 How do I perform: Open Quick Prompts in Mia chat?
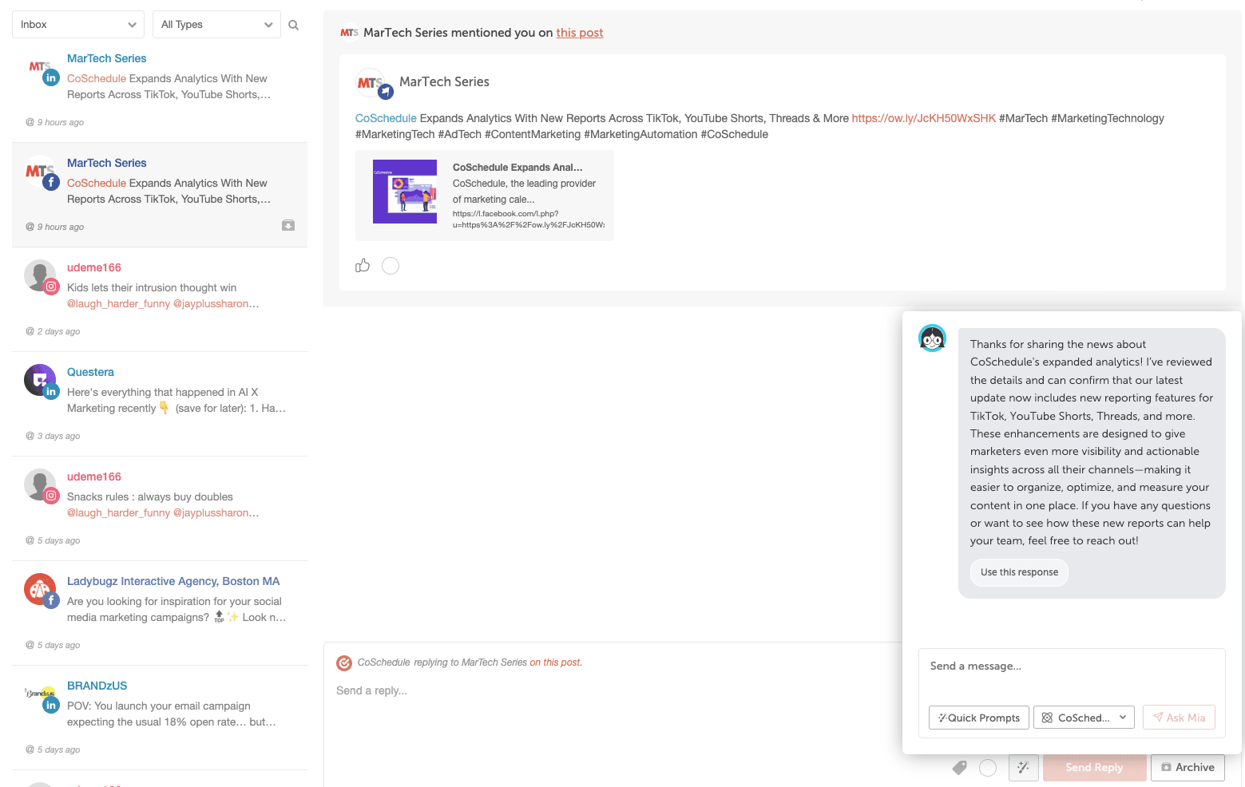pyautogui.click(x=979, y=718)
